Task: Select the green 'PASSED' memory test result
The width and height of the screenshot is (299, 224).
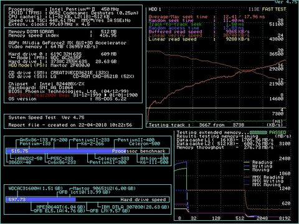Action: click(x=278, y=133)
